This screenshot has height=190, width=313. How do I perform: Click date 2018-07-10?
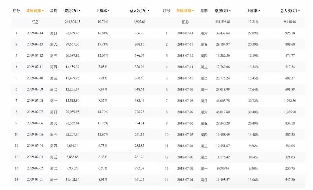click(x=185, y=78)
